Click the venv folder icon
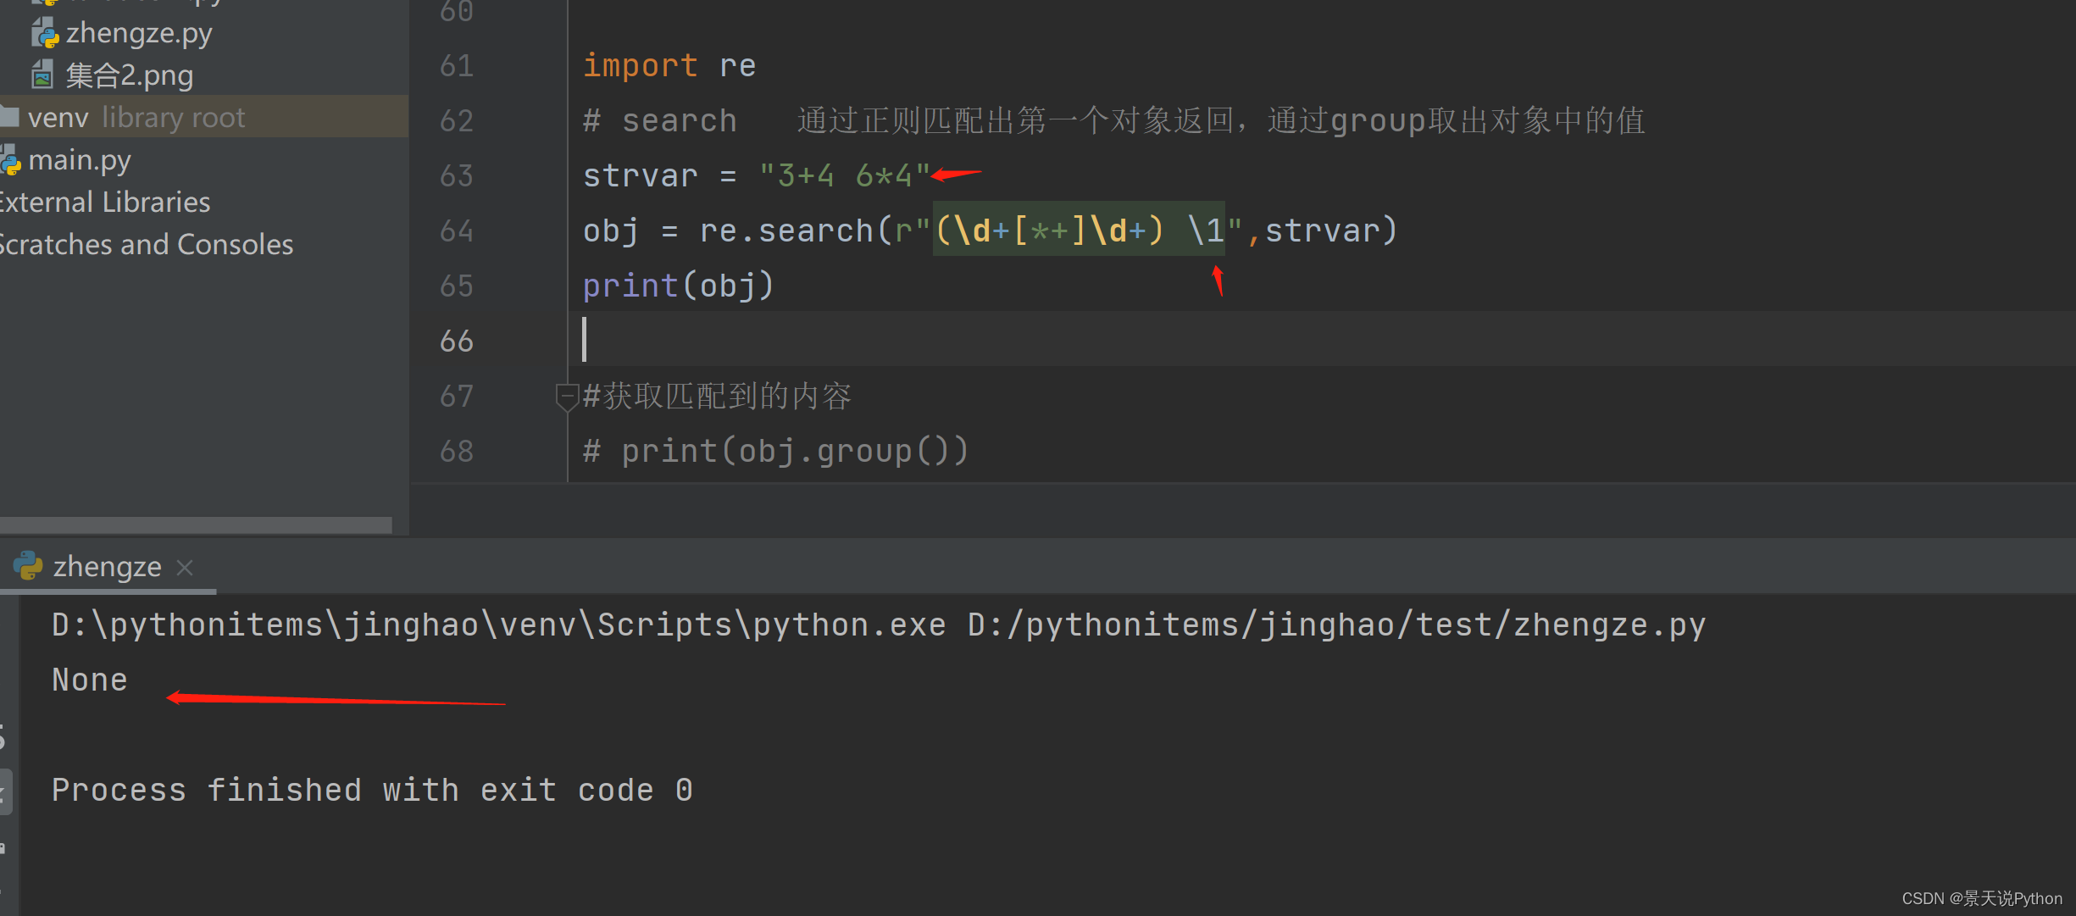Viewport: 2076px width, 916px height. (9, 116)
